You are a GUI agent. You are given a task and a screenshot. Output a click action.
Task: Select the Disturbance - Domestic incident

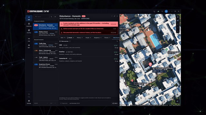[45, 27]
